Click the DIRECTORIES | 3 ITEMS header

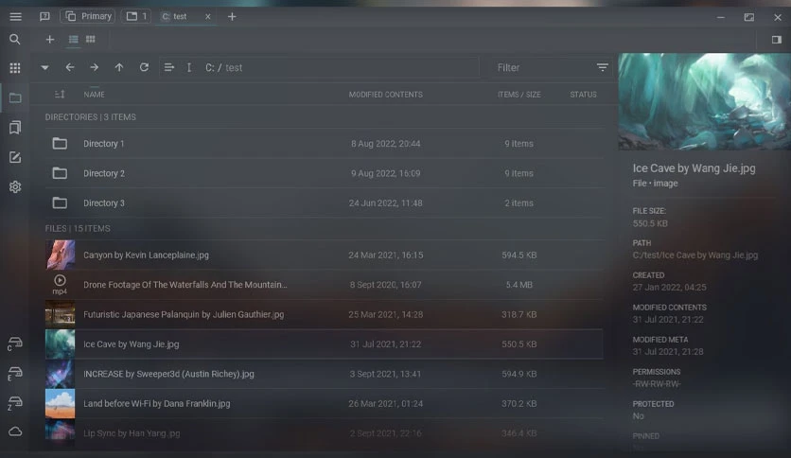90,117
